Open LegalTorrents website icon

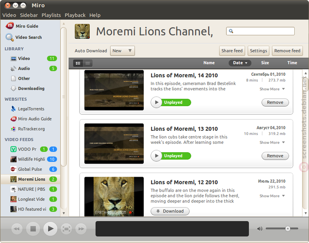click(x=13, y=109)
